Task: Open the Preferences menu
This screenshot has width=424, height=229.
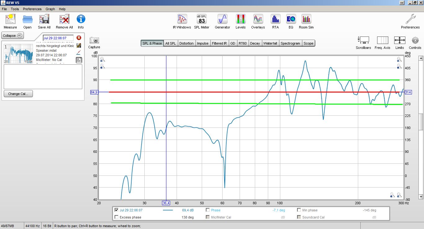Action: pyautogui.click(x=32, y=9)
